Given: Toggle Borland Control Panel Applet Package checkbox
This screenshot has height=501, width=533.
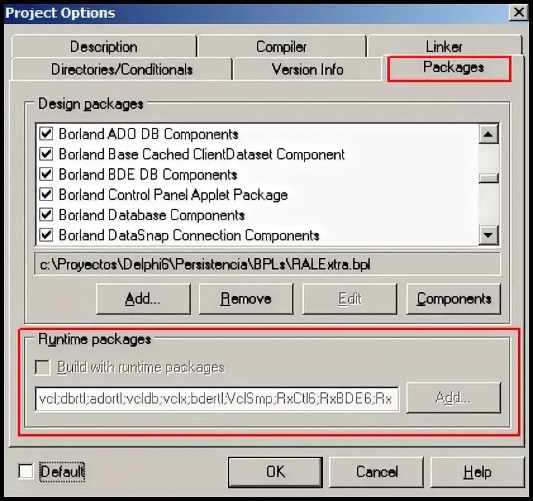Looking at the screenshot, I should click(x=46, y=195).
